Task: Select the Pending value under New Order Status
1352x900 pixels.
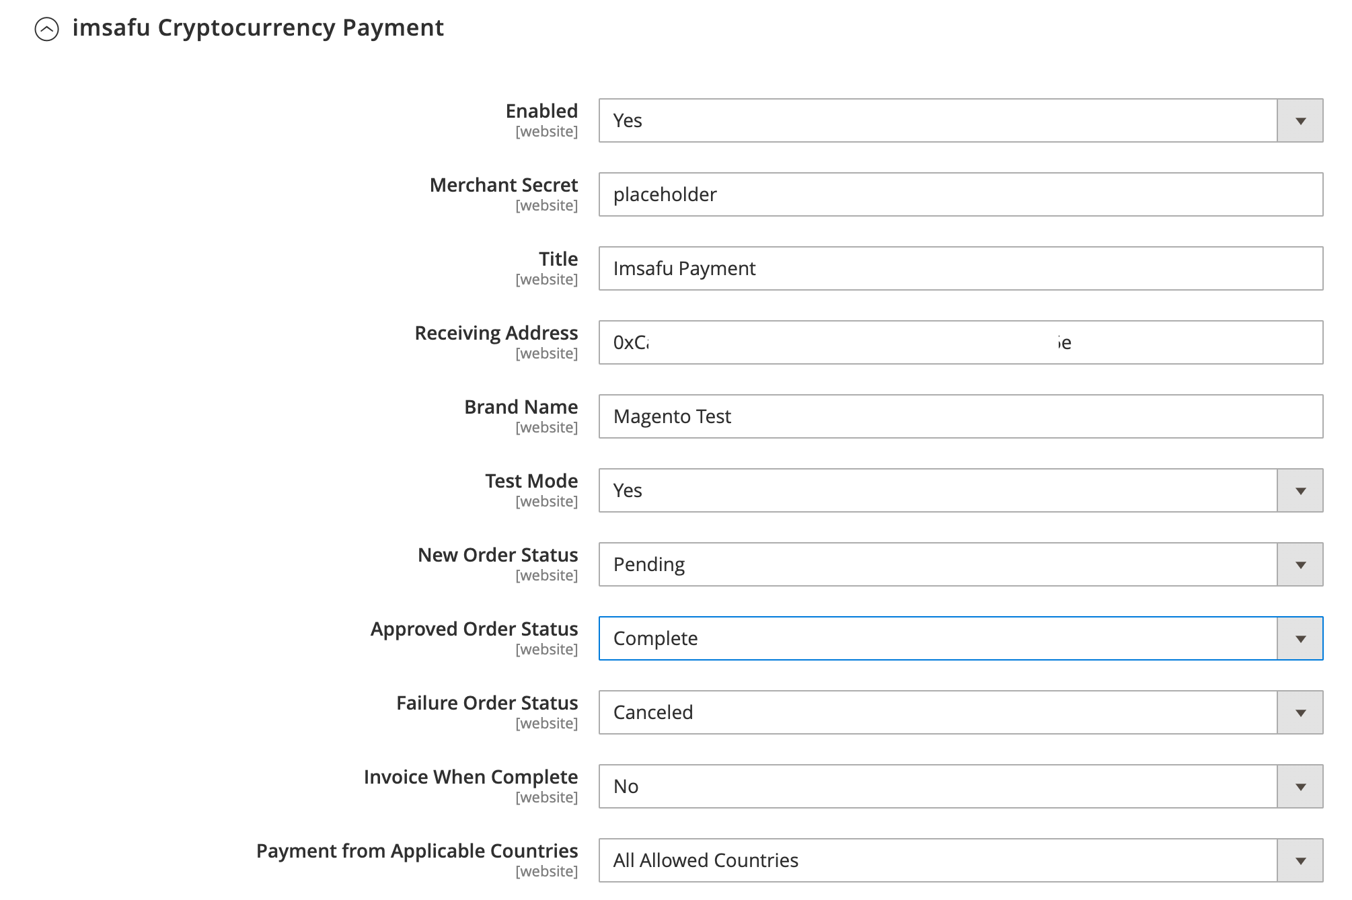Action: [x=874, y=564]
